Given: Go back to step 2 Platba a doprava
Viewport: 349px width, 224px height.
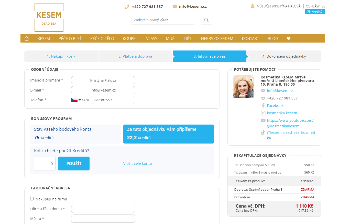Looking at the screenshot, I should (x=135, y=56).
